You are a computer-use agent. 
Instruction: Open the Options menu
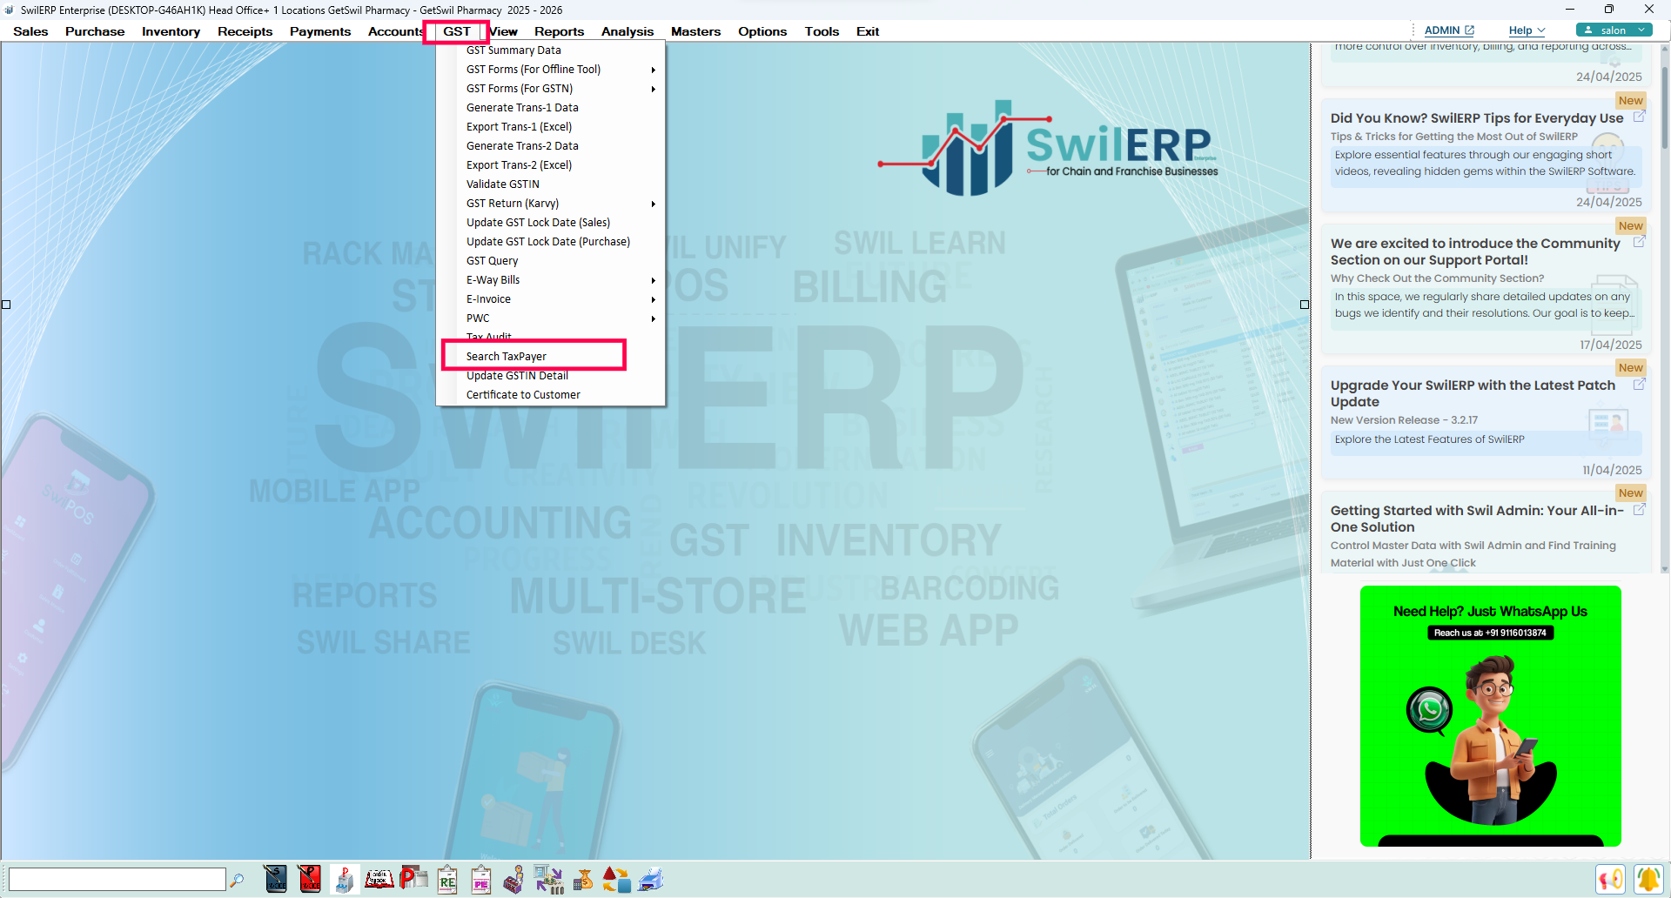pos(762,31)
